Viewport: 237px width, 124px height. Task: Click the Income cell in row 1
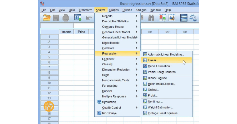click(66, 37)
